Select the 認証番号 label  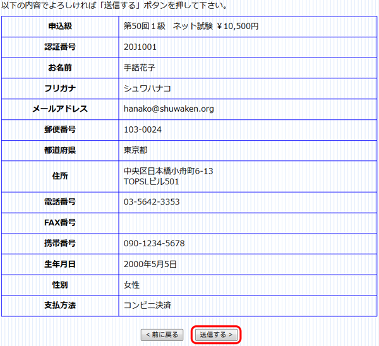[x=60, y=47]
